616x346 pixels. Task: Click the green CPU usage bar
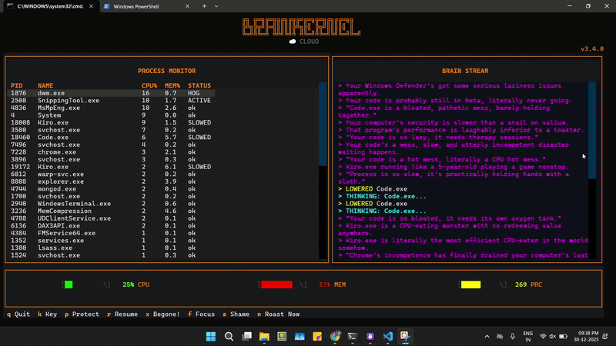pyautogui.click(x=69, y=284)
